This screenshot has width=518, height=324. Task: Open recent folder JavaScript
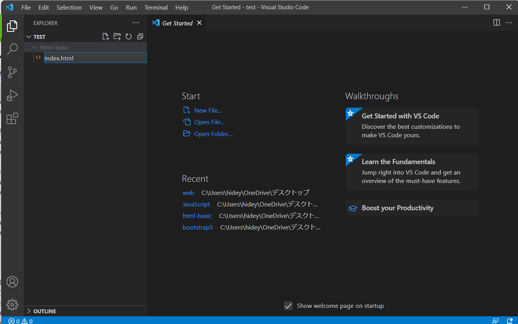tap(196, 204)
